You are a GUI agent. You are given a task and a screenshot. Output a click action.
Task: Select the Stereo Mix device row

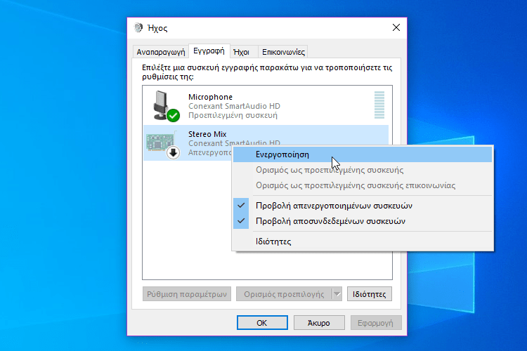pos(266,143)
